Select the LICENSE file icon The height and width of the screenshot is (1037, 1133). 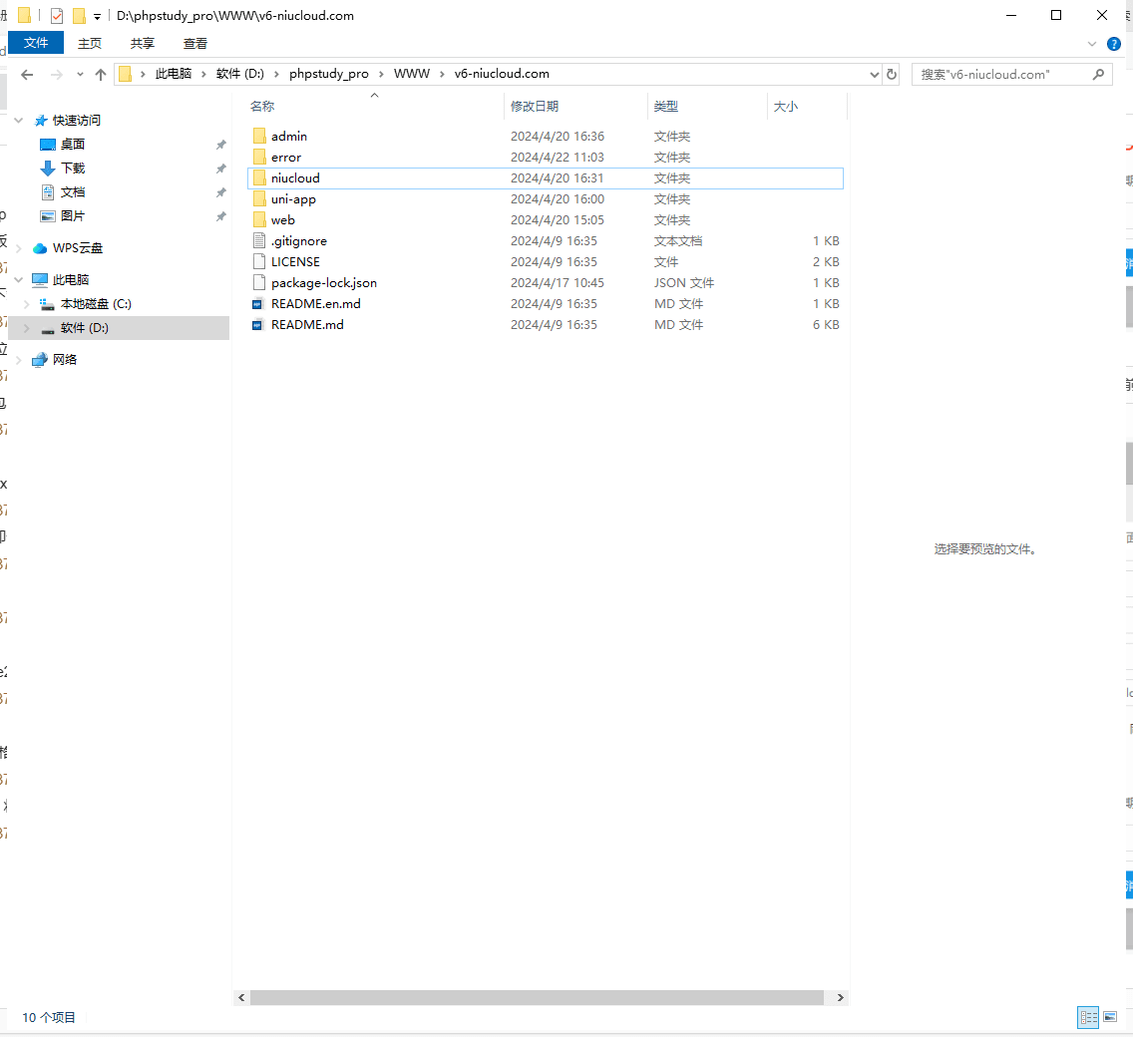(x=259, y=261)
